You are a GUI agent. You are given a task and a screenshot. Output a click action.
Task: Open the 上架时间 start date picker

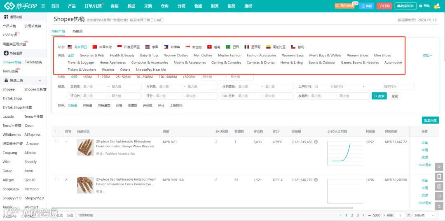[337, 86]
